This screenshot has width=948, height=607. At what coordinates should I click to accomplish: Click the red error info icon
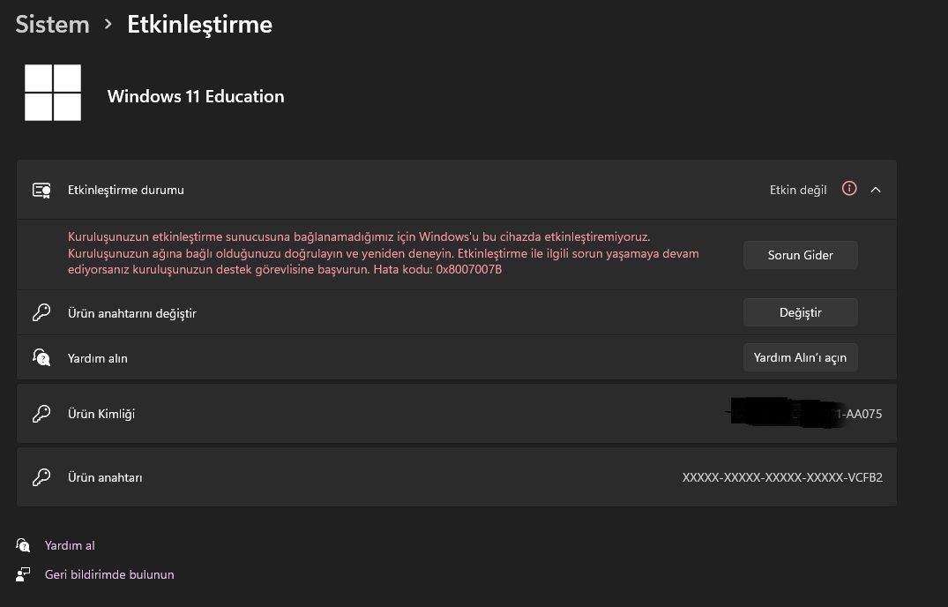coord(849,189)
